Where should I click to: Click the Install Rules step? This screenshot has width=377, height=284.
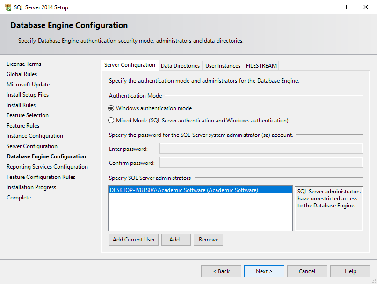point(21,105)
